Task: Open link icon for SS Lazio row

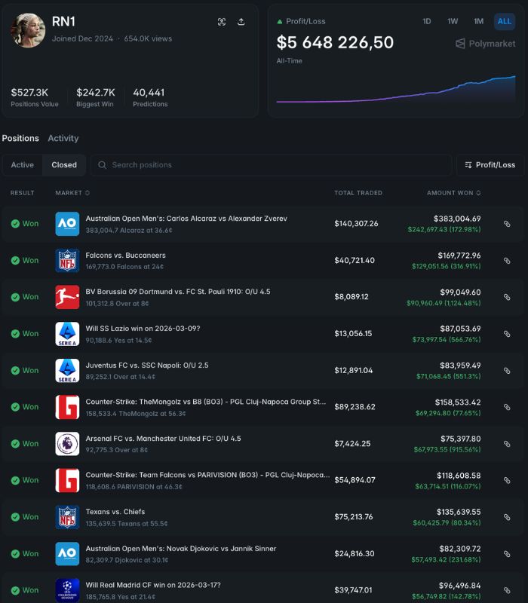Action: tap(507, 334)
